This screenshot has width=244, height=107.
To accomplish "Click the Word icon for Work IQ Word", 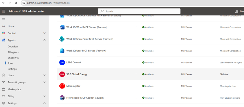I will point(62,27).
